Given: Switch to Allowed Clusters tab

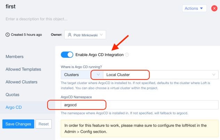Looking at the screenshot, I should click(22, 82).
